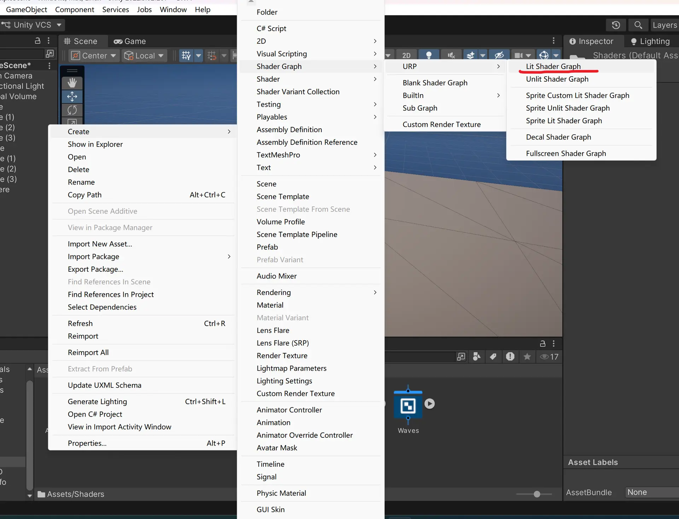The width and height of the screenshot is (679, 519).
Task: Click the hierarchy panel lock icon
Action: coord(37,41)
